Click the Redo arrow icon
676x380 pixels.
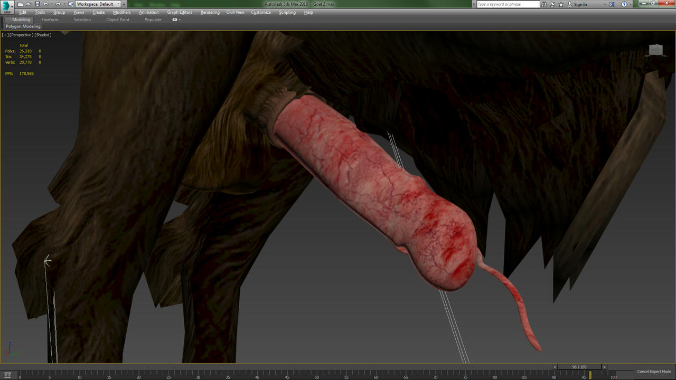(58, 4)
